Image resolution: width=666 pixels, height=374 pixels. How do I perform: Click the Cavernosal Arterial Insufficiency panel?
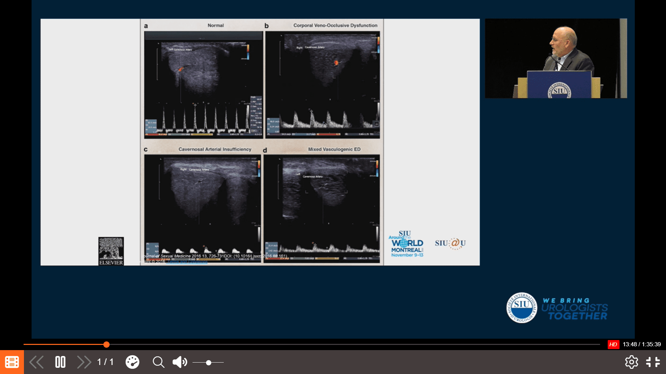point(203,208)
